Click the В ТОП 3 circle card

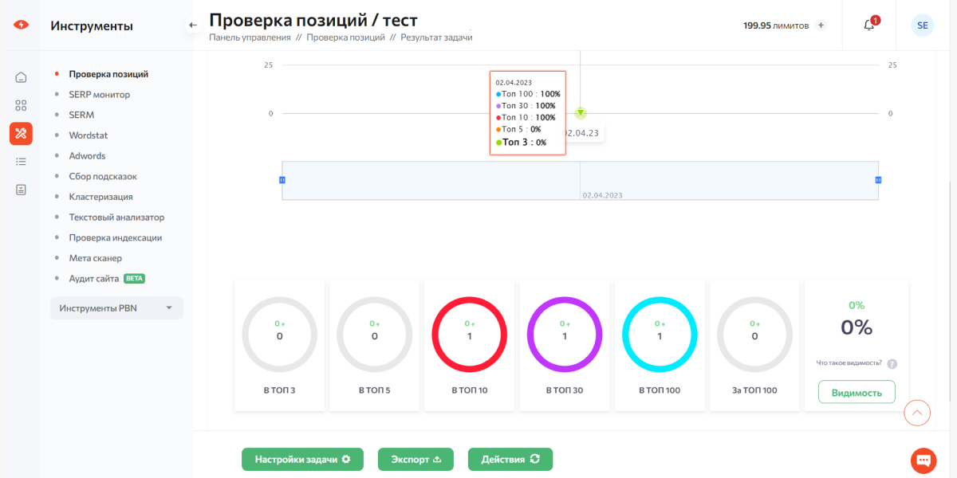click(x=279, y=345)
